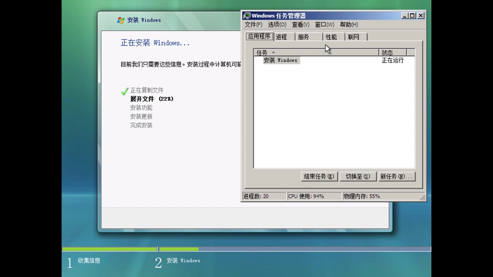Minimize the Task Manager window

(x=404, y=16)
